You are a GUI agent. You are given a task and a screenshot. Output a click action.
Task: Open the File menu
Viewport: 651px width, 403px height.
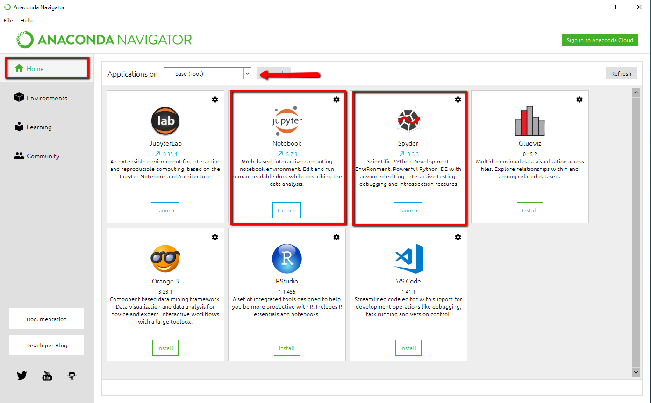(8, 21)
